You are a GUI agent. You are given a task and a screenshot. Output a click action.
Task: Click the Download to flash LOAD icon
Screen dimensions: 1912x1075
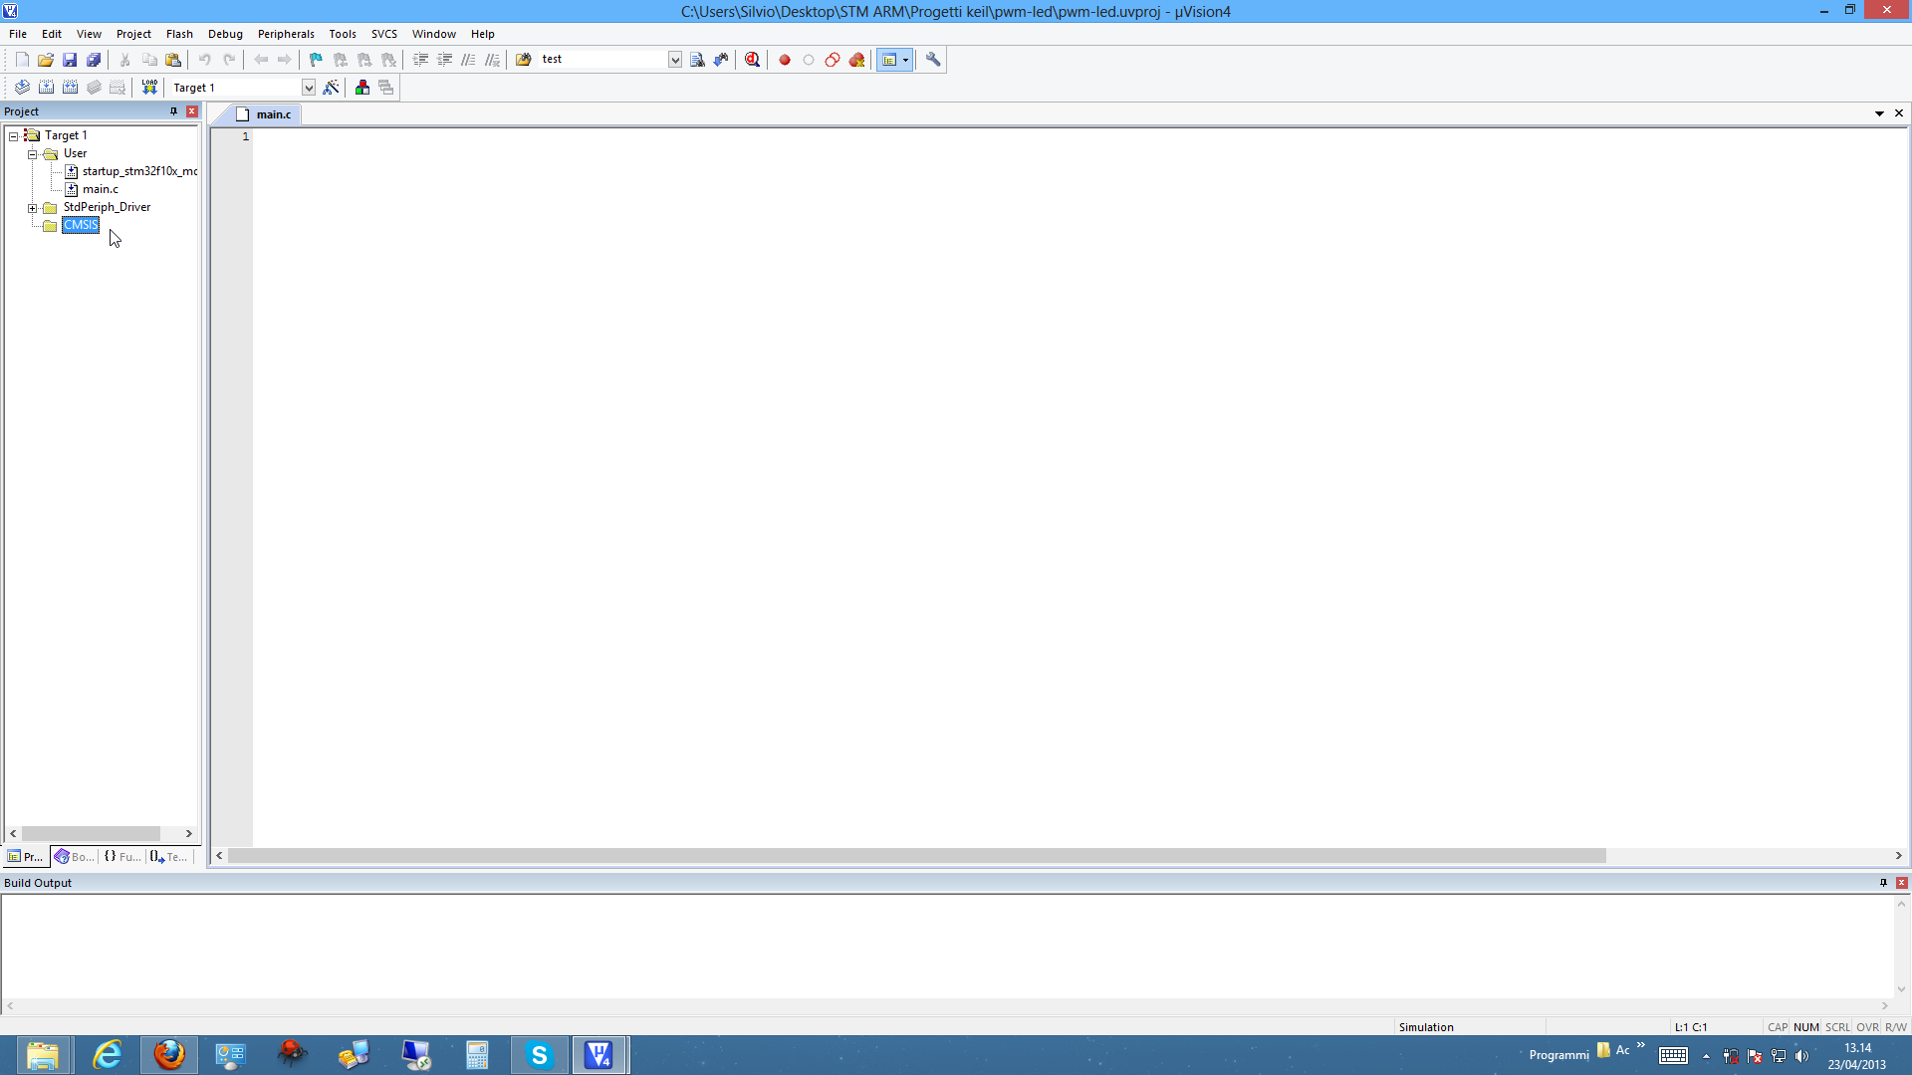[149, 88]
